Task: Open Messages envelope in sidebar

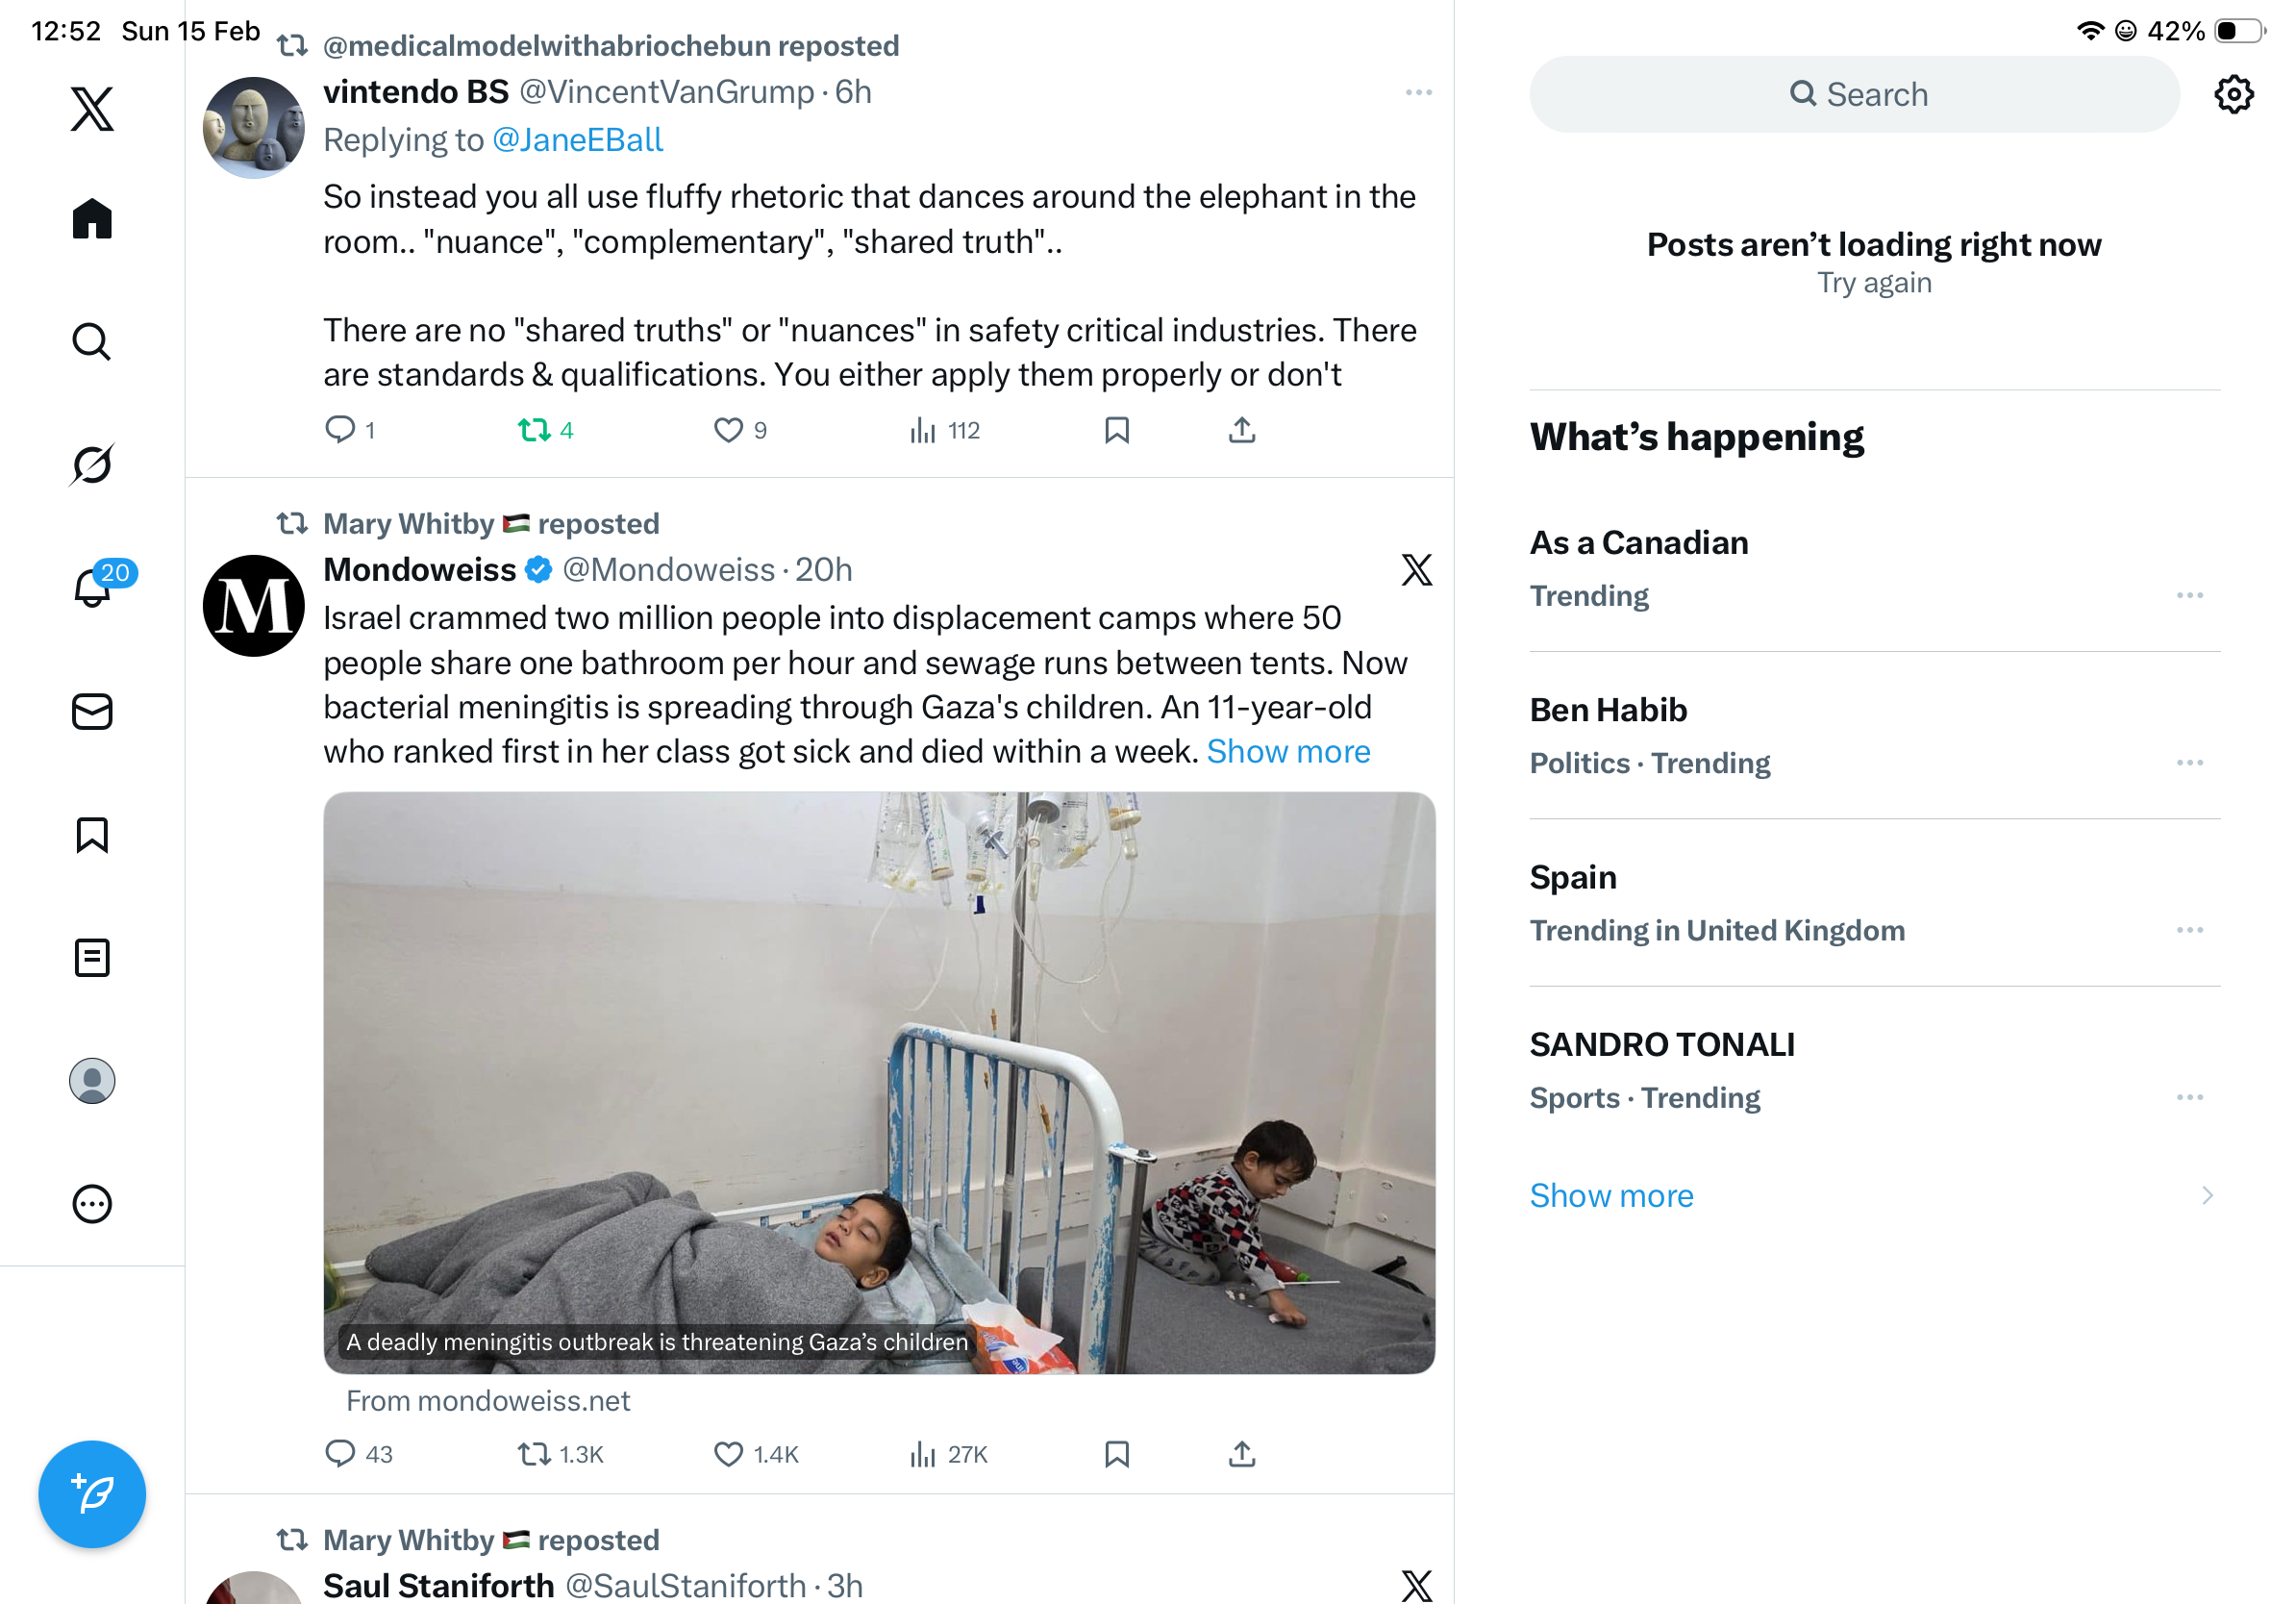Action: pyautogui.click(x=92, y=711)
